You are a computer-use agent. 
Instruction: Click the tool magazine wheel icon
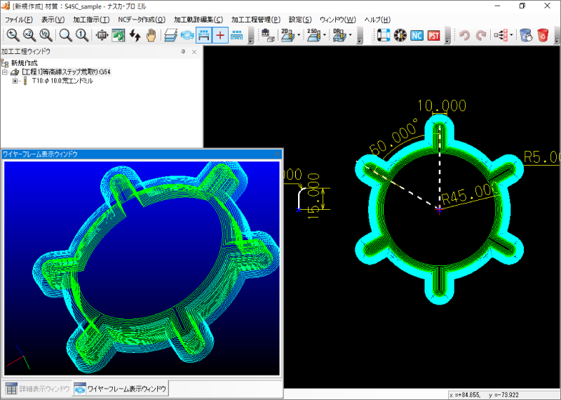(400, 35)
